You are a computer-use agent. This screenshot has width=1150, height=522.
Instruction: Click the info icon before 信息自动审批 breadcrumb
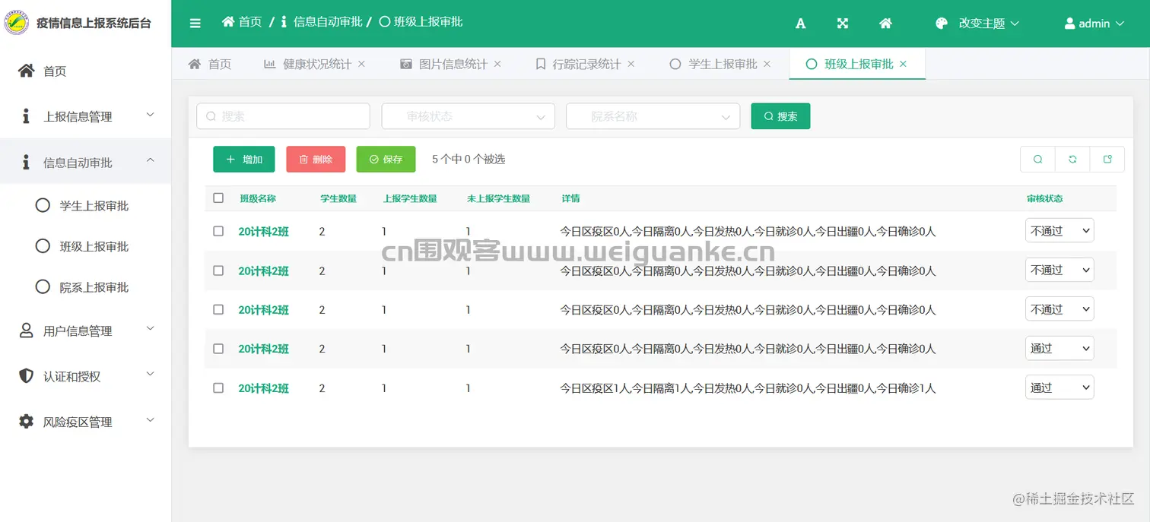[284, 22]
